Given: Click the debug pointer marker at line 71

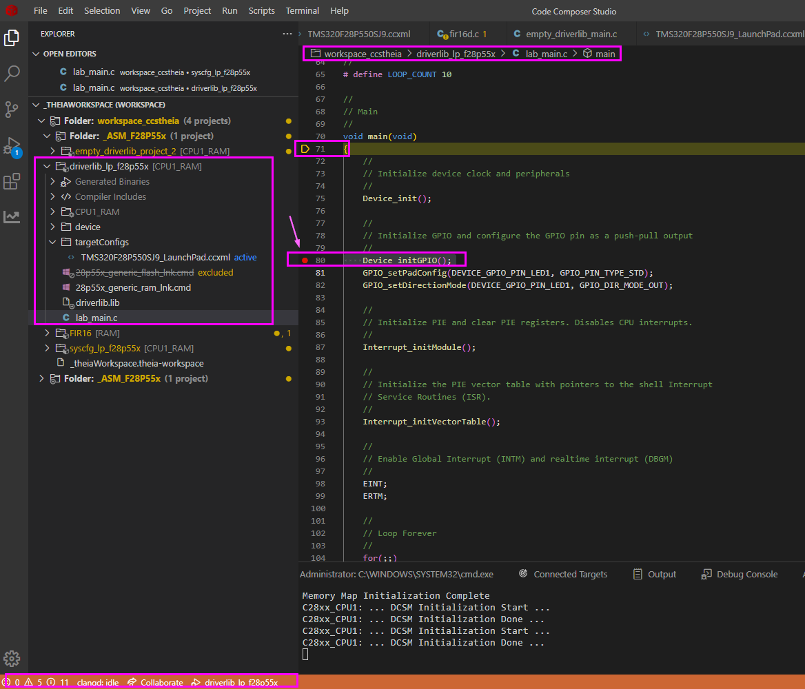Looking at the screenshot, I should tap(305, 149).
